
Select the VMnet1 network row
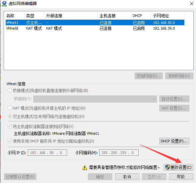[x=95, y=23]
